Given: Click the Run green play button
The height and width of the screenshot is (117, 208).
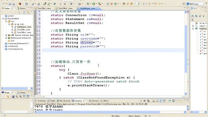Looking at the screenshot, I should pyautogui.click(x=94, y=4).
